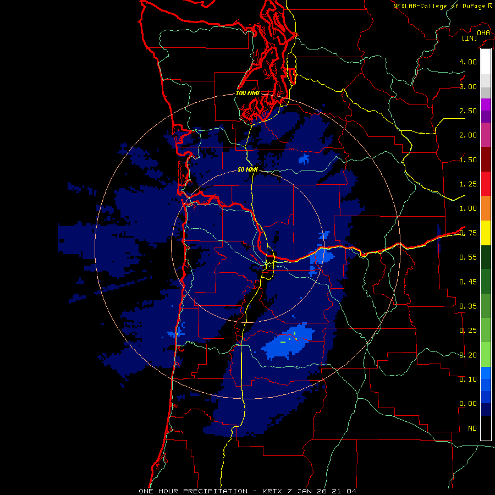This screenshot has height=495, width=495.
Task: Click the 100 NMI range ring label
Action: 248,93
